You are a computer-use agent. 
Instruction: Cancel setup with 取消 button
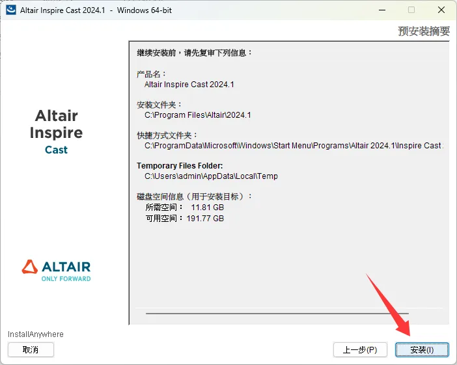tap(31, 349)
